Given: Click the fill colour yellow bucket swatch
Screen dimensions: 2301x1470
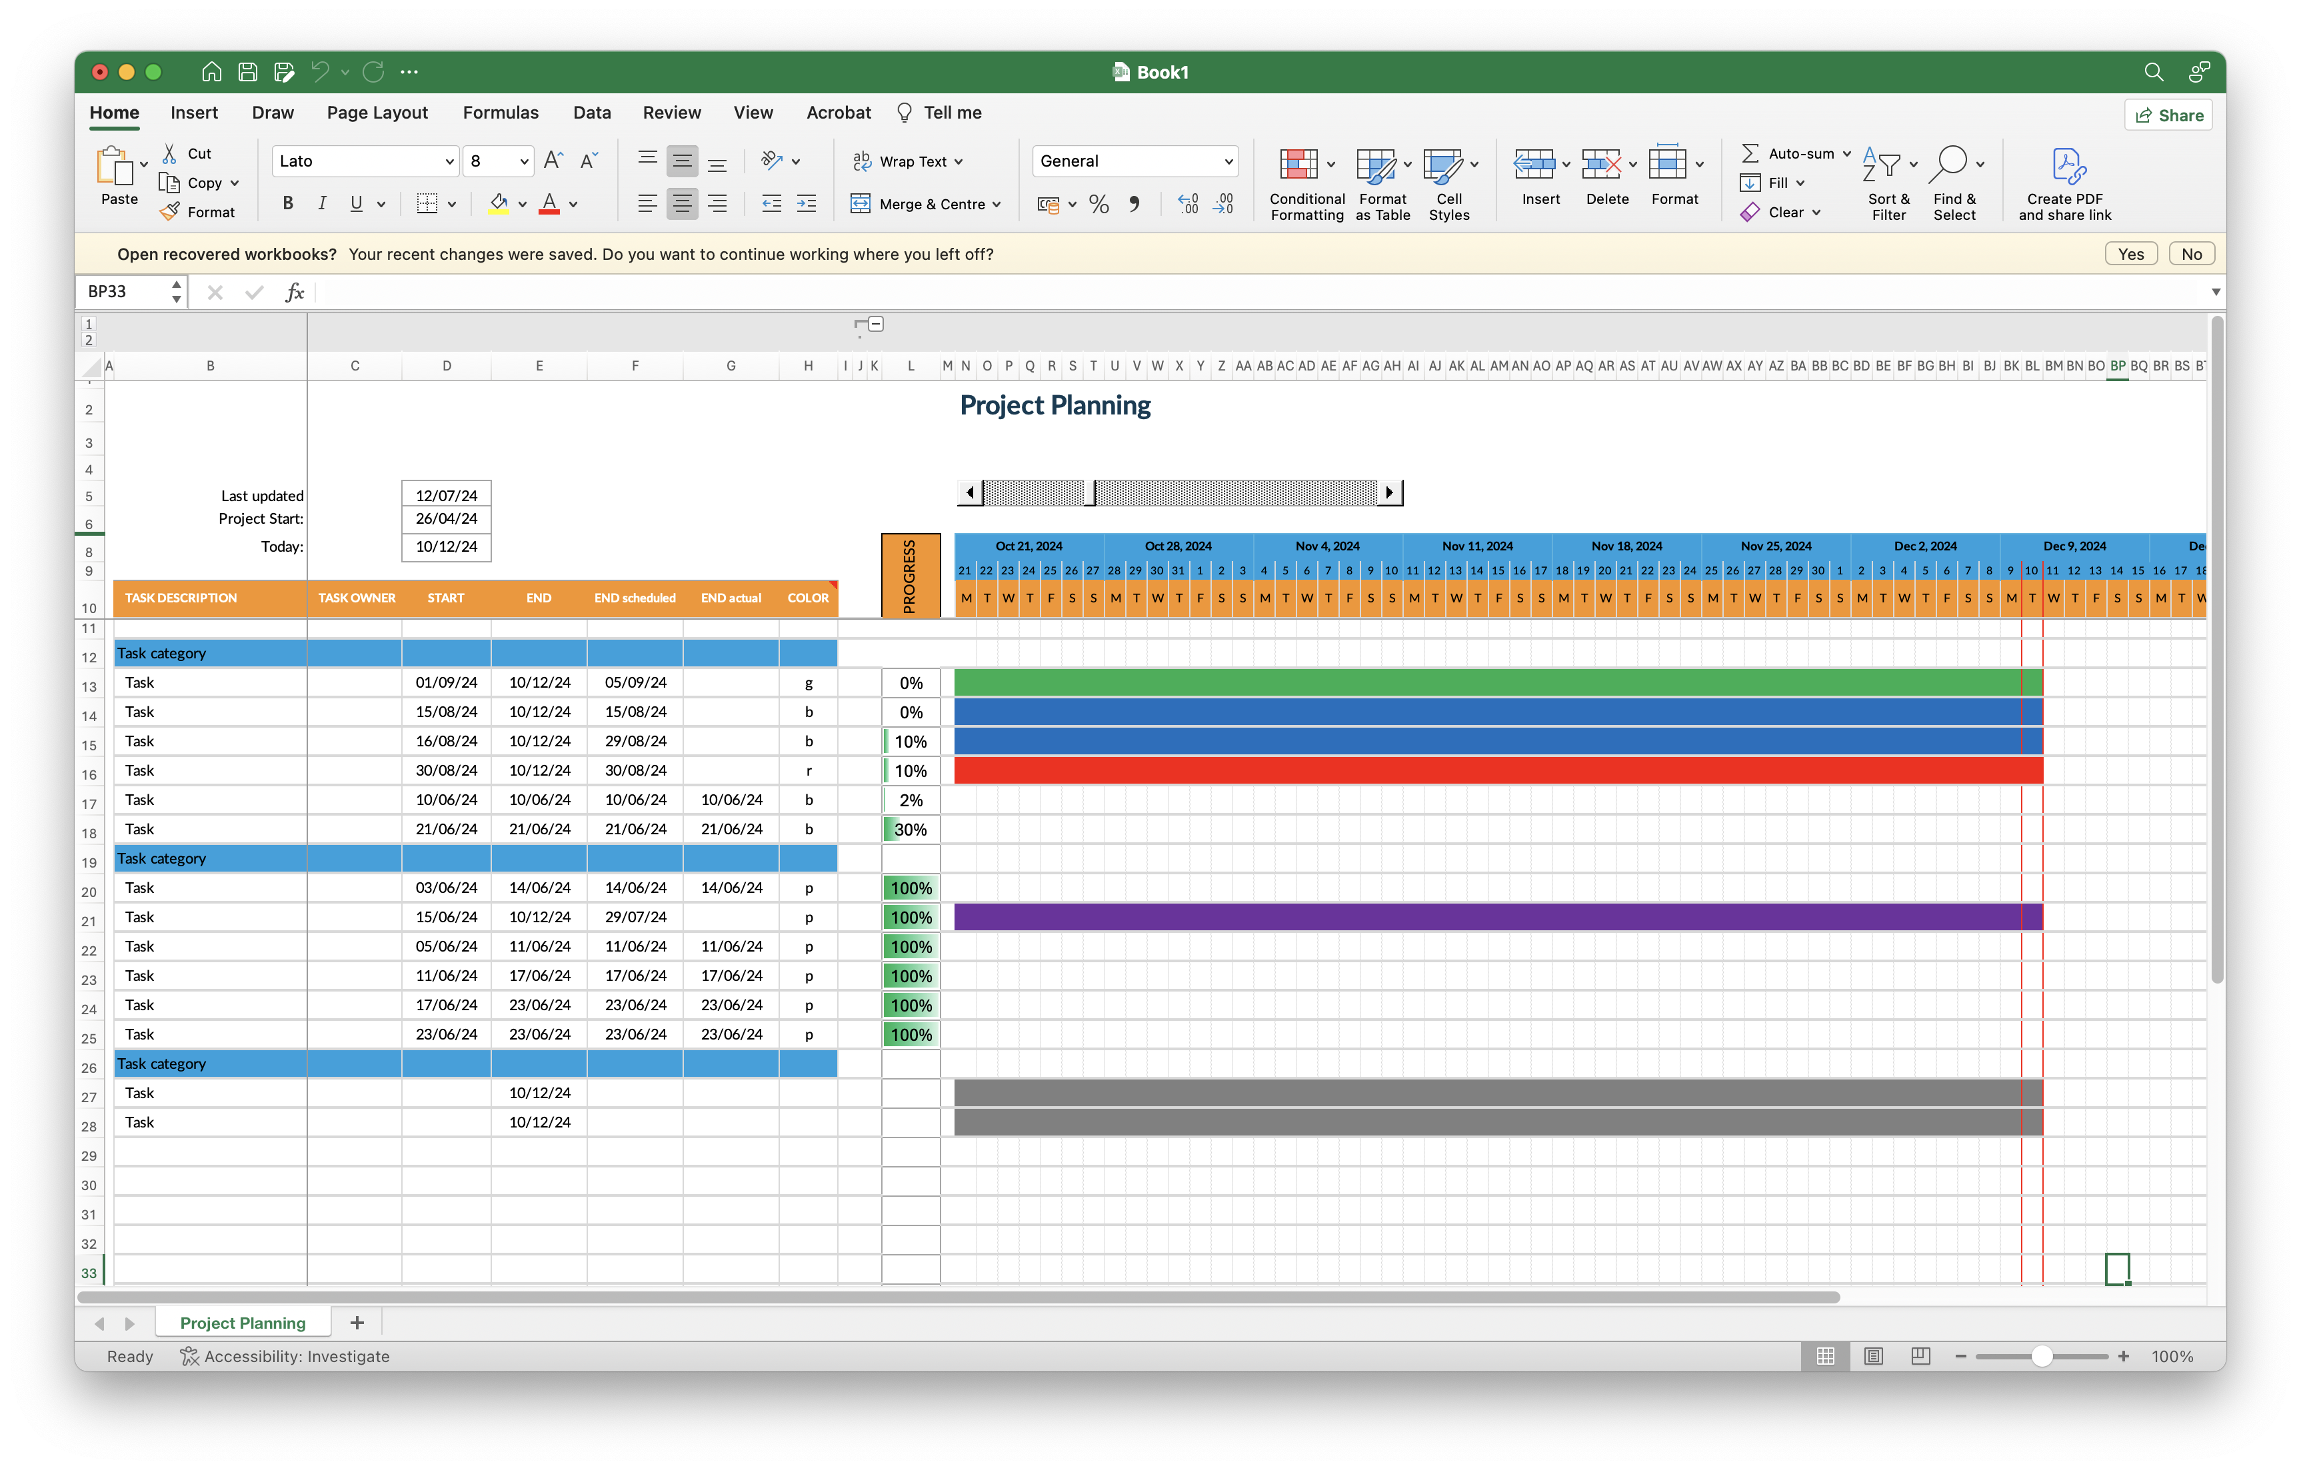Looking at the screenshot, I should point(498,203).
